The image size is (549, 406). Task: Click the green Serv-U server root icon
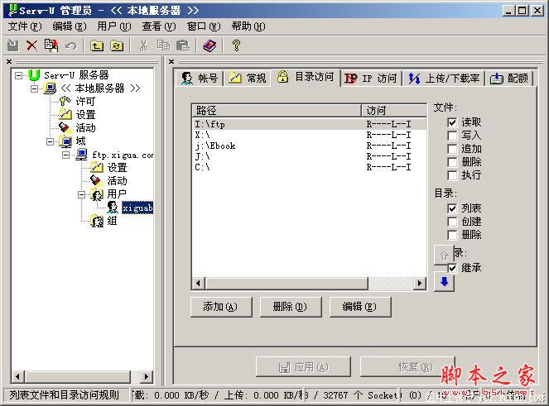[x=34, y=75]
